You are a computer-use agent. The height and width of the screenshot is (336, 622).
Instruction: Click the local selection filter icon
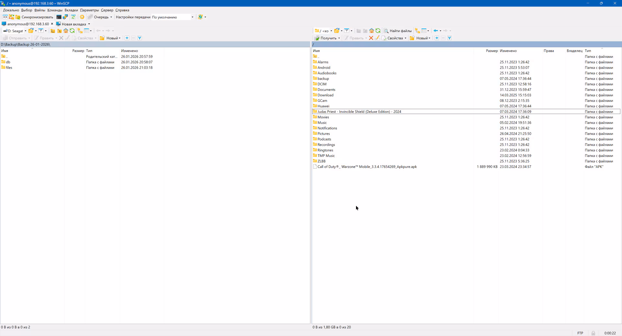[140, 38]
